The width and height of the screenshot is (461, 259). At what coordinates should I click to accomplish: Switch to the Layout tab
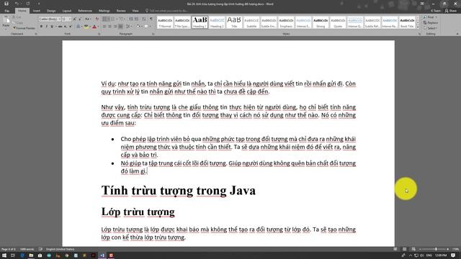tap(67, 11)
